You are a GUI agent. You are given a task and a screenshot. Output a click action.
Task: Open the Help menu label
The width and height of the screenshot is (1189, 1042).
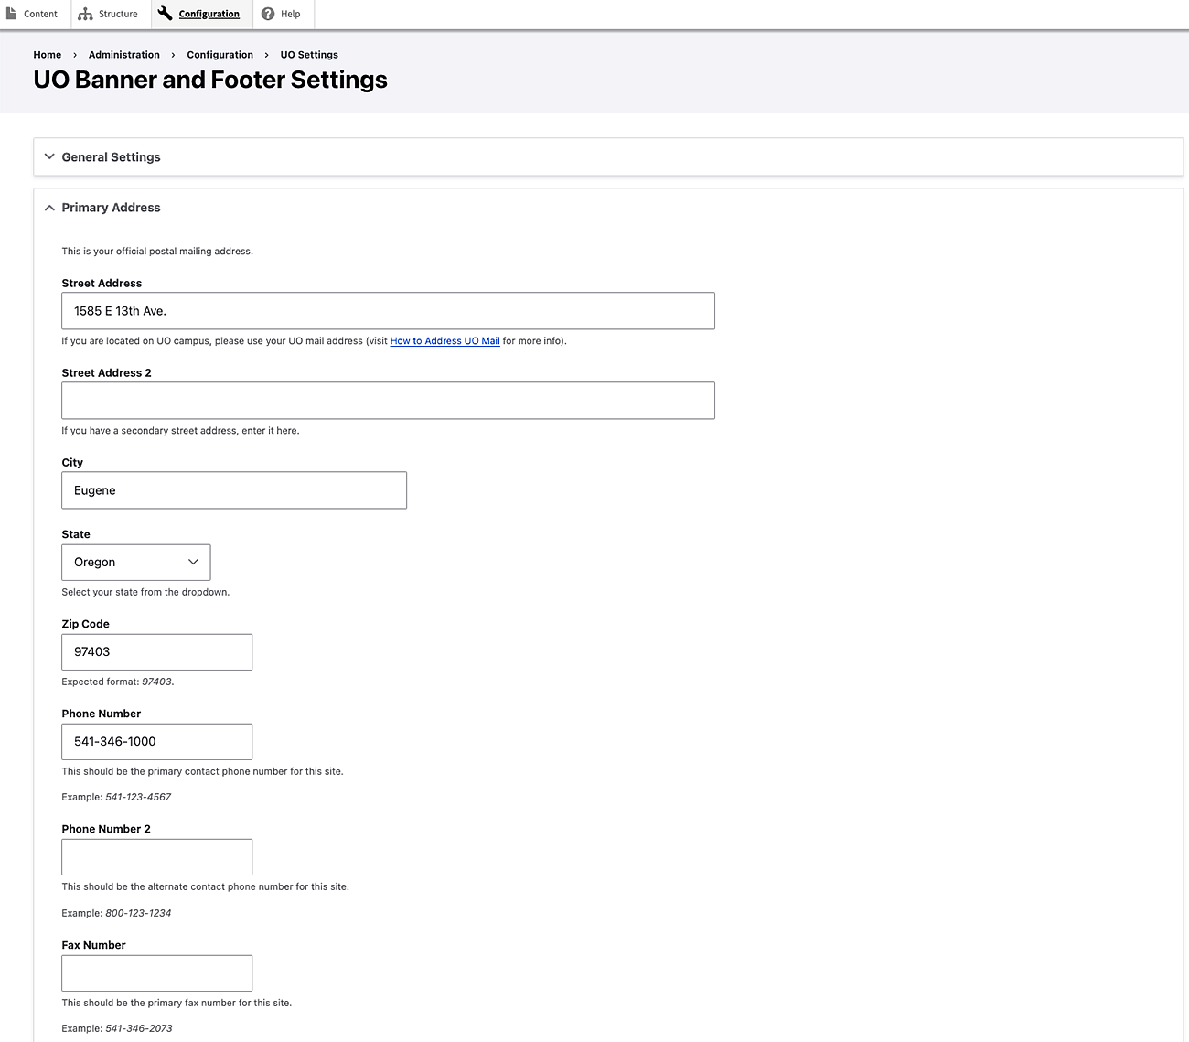pos(291,14)
